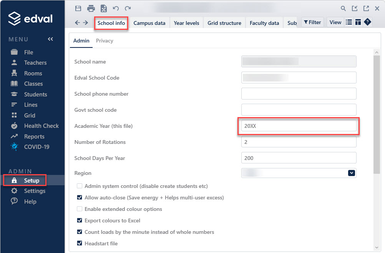Switch to table layout view icon

coord(358,22)
